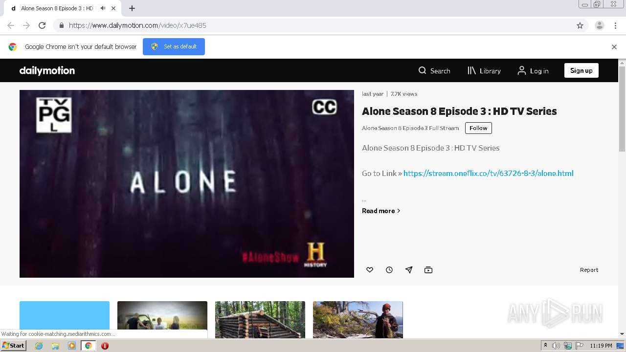Switch to Chrome in the taskbar
The height and width of the screenshot is (352, 626).
pyautogui.click(x=88, y=346)
